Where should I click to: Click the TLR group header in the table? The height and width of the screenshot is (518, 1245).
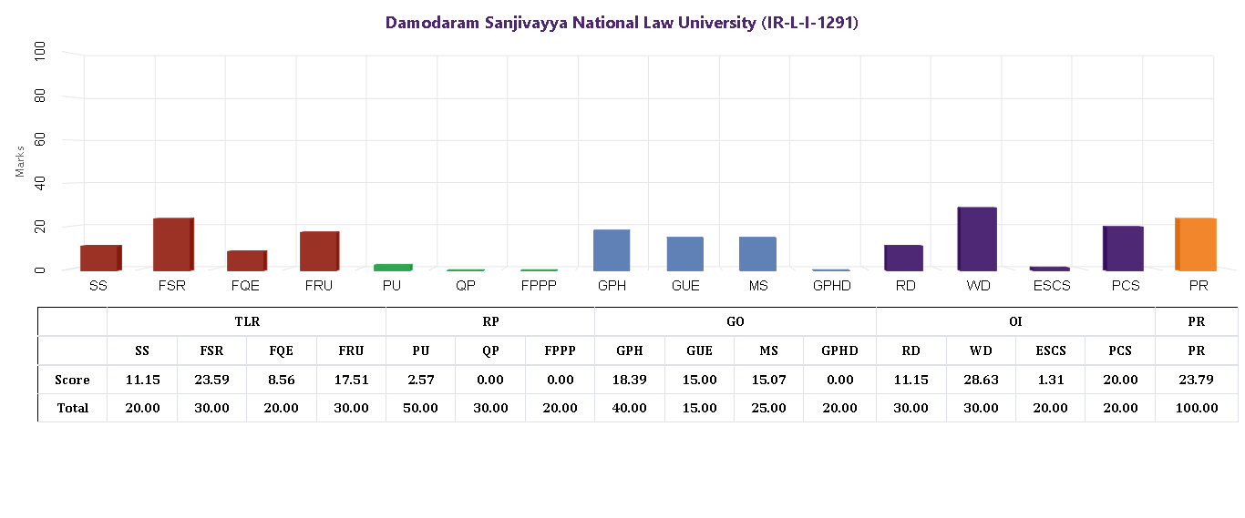tap(246, 321)
